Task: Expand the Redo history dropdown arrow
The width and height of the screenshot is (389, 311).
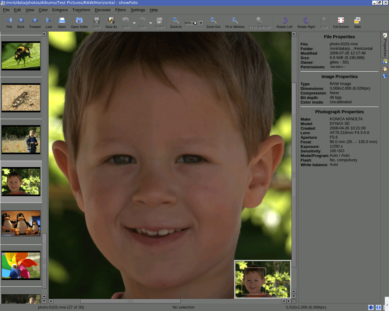Action: point(150,23)
